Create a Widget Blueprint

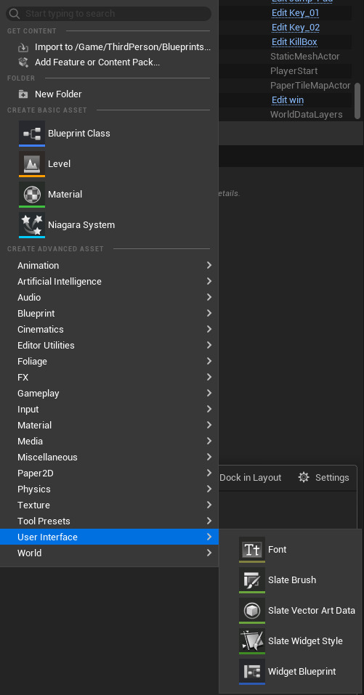(291, 672)
